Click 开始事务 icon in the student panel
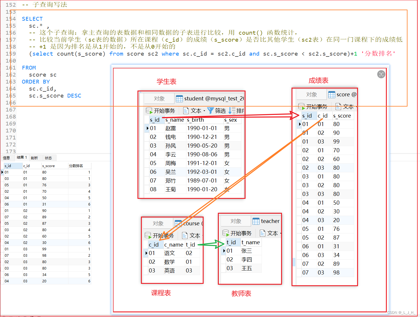This screenshot has width=420, height=317. [149, 111]
